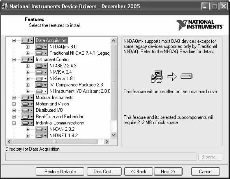Expand the Motion and Vision node
230x179 pixels.
pos(14,104)
